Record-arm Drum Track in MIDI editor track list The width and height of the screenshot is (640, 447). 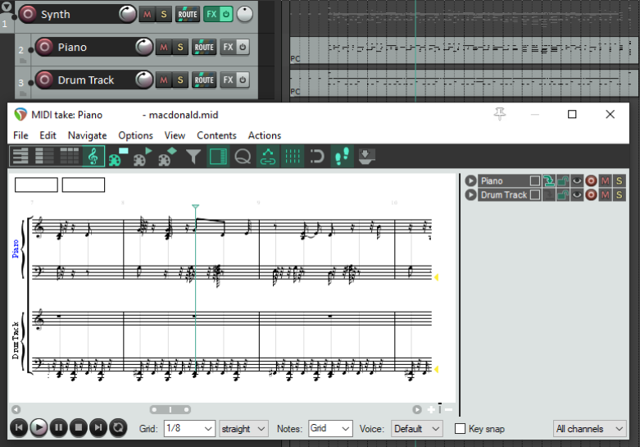591,195
